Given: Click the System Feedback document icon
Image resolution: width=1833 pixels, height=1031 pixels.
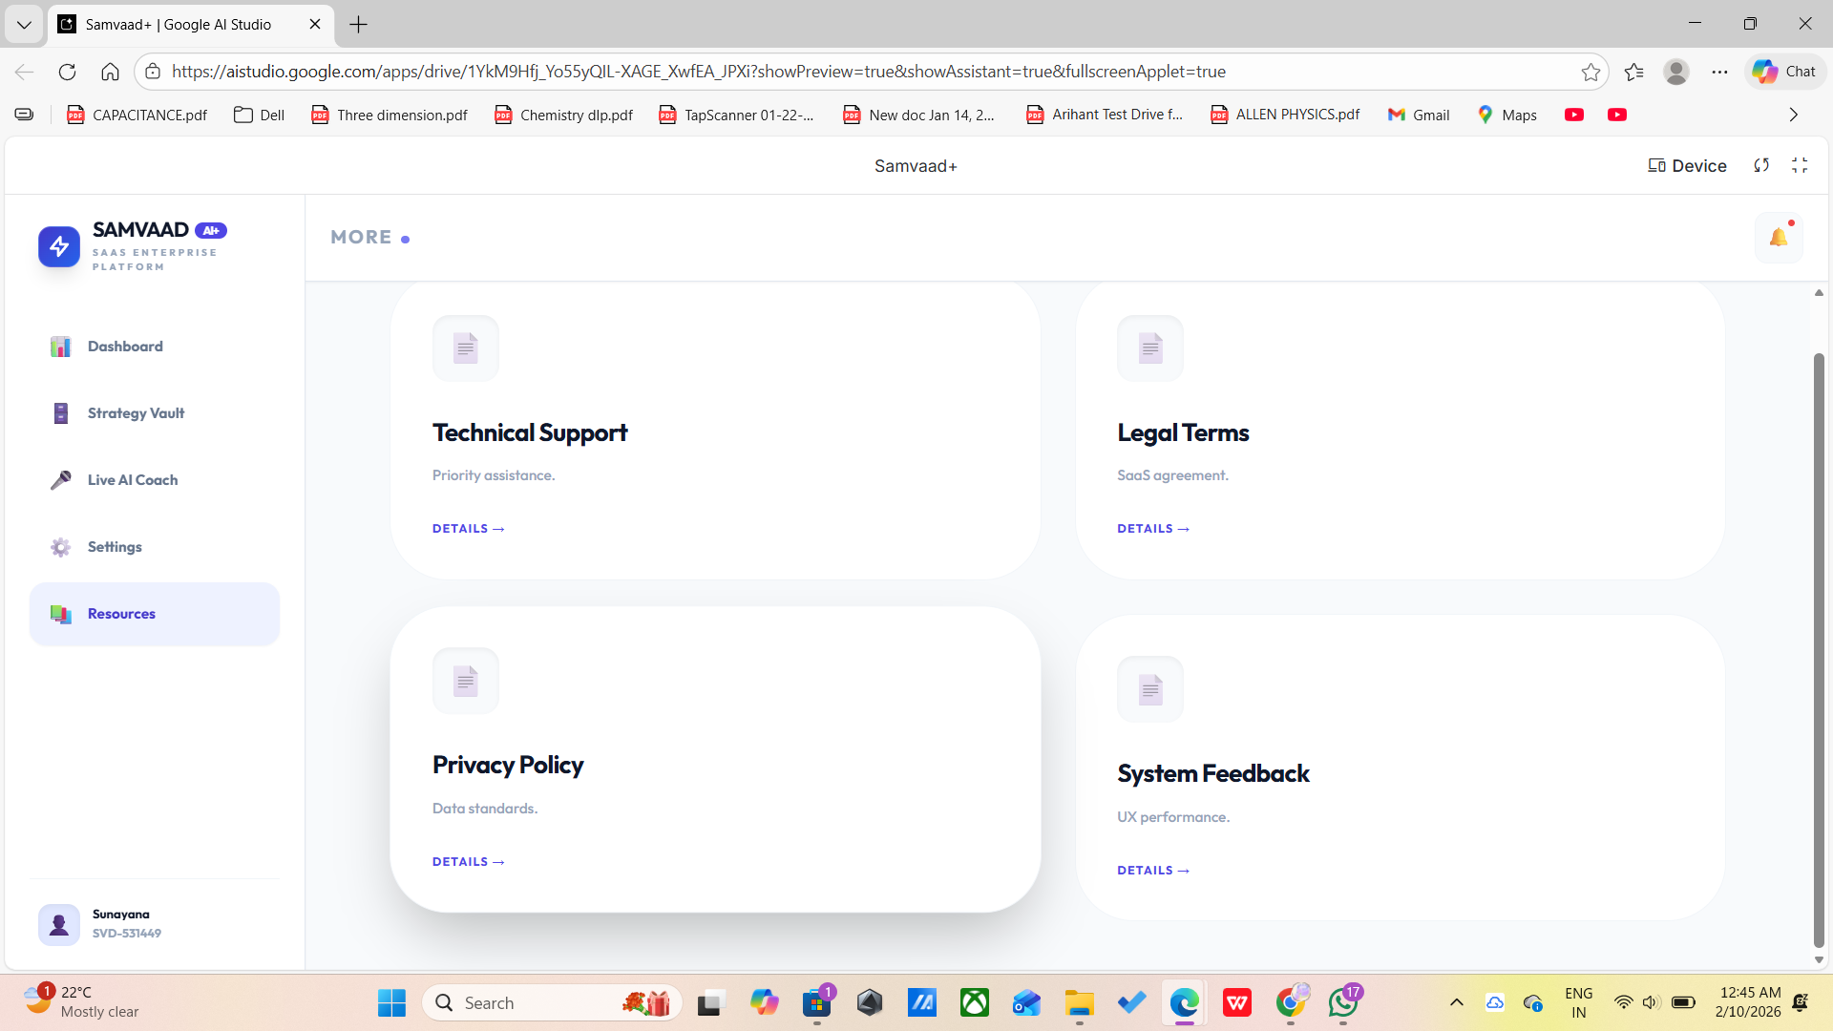Looking at the screenshot, I should coord(1150,689).
